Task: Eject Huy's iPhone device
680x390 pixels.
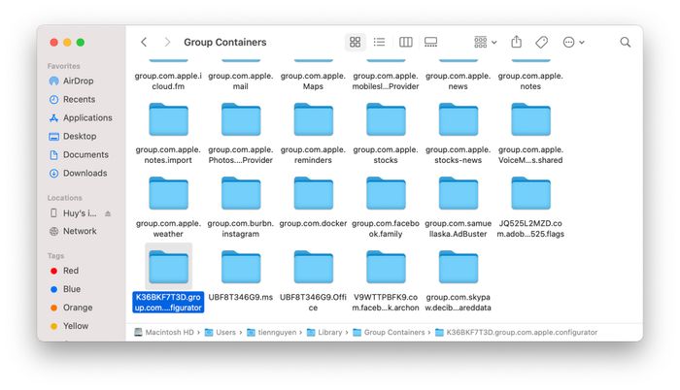Action: (108, 213)
